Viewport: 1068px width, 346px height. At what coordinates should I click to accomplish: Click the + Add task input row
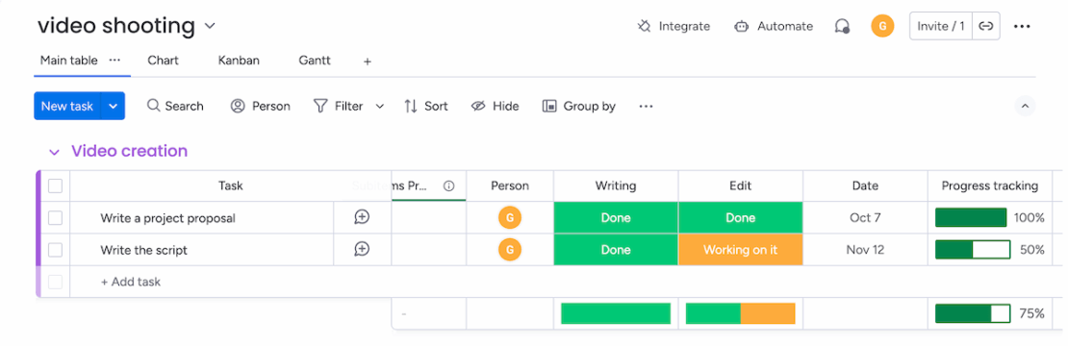[x=131, y=282]
